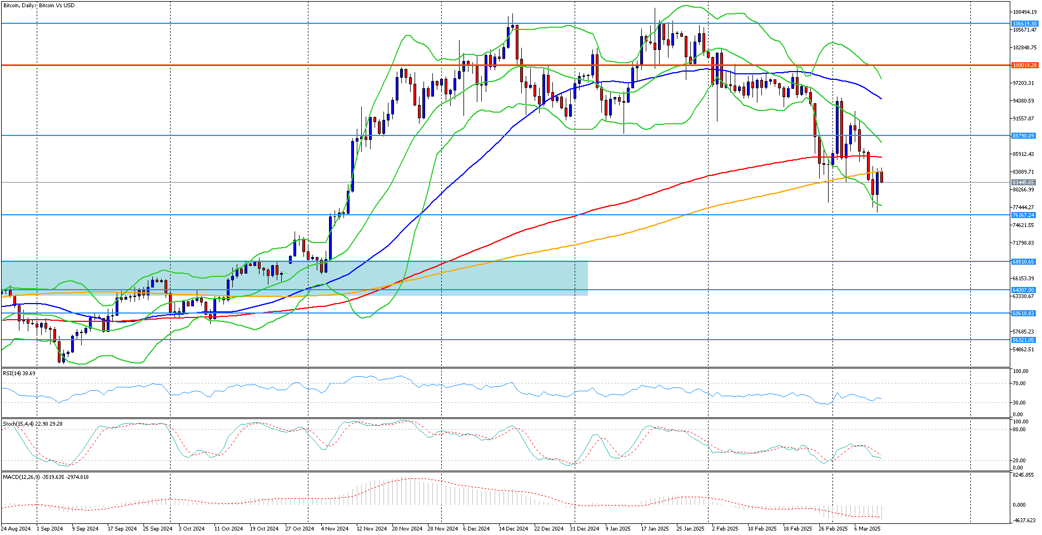Click the 'Bitcoin, Daily: Bitcoin Vs USD' chart title

(x=39, y=6)
